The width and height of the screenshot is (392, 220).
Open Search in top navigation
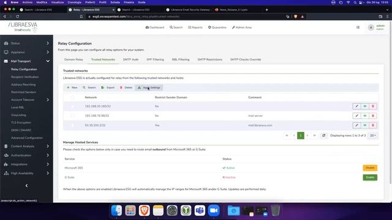(176, 28)
